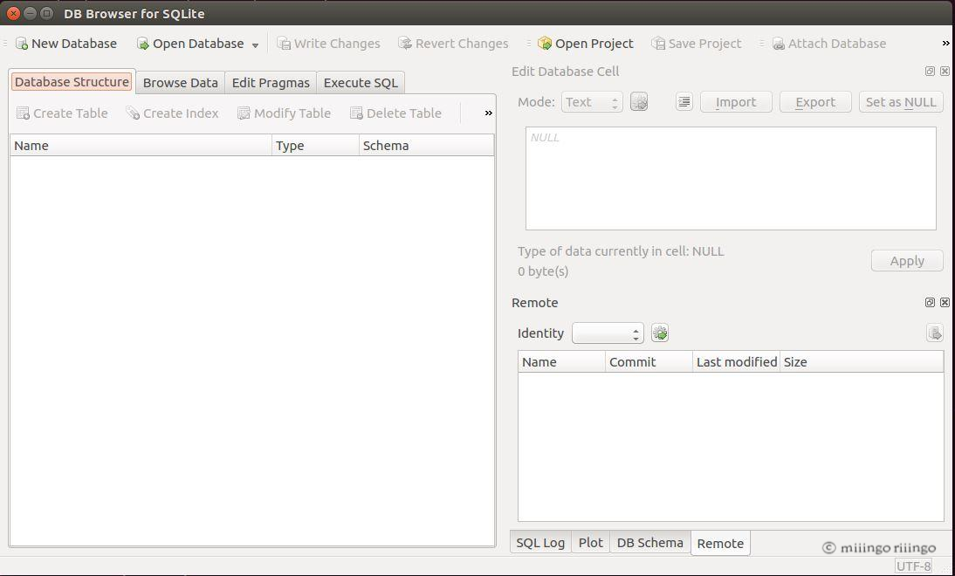This screenshot has width=955, height=576.
Task: Click the Apply button
Action: pos(907,261)
